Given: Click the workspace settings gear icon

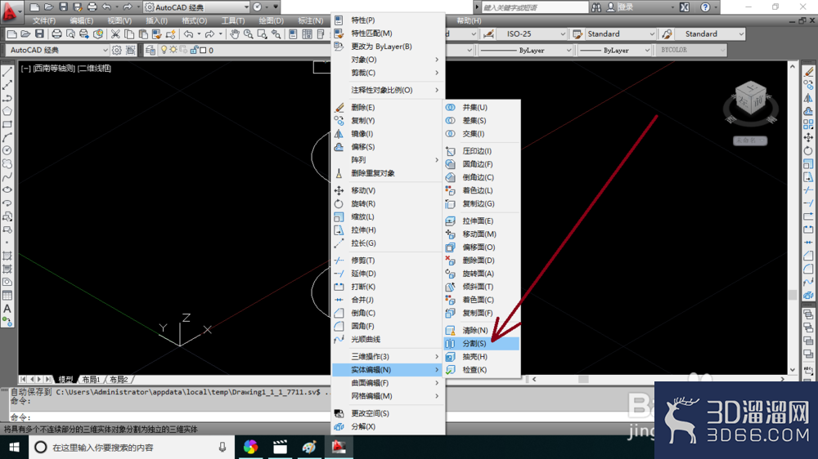Looking at the screenshot, I should pyautogui.click(x=117, y=50).
